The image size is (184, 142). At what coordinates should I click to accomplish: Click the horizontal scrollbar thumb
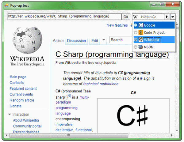tap(69, 135)
